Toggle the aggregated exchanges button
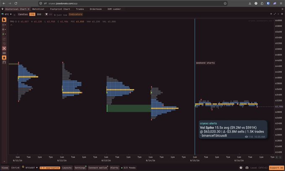The width and height of the screenshot is (285, 171). pyautogui.click(x=50, y=168)
